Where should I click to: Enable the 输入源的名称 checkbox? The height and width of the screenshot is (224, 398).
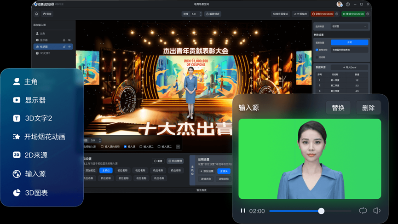[x=102, y=147]
